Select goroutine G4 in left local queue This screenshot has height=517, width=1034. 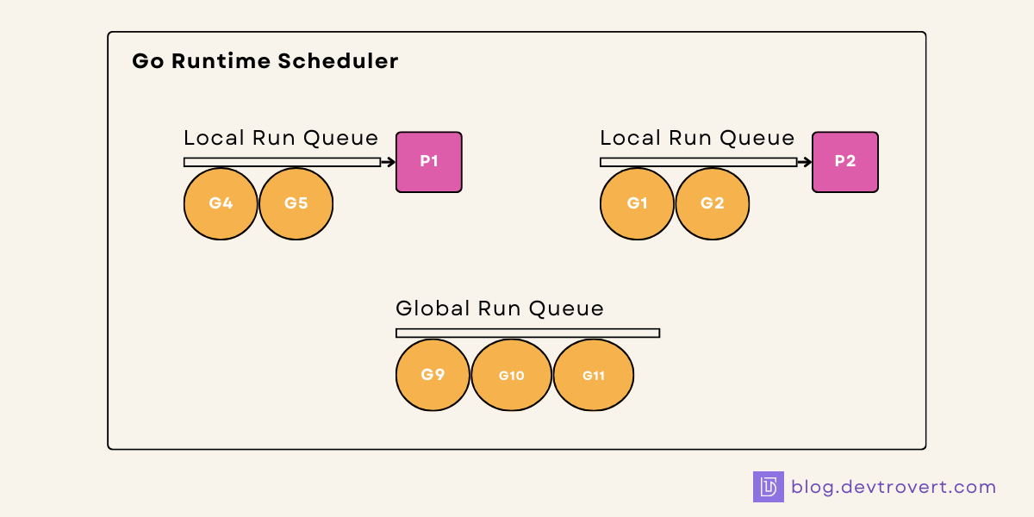[x=221, y=203]
